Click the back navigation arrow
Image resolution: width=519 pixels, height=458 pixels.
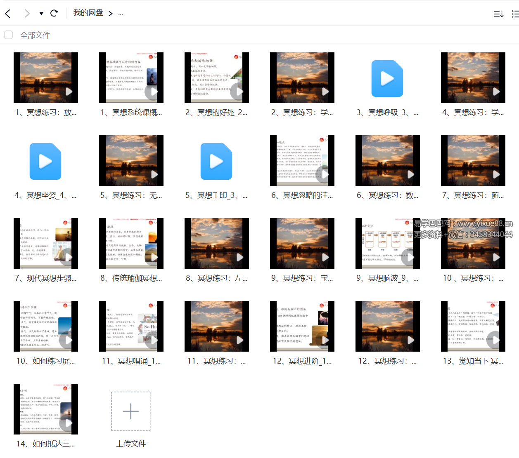pyautogui.click(x=8, y=14)
